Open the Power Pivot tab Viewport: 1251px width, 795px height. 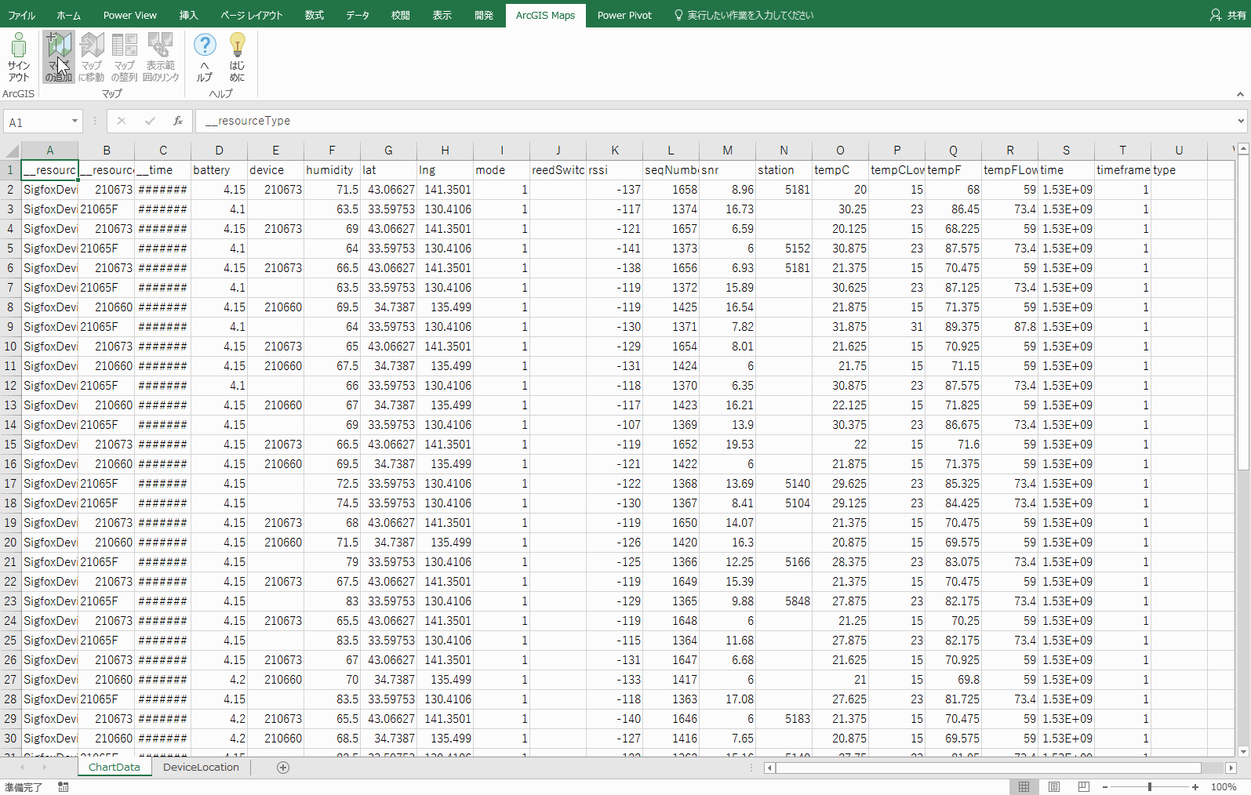[x=624, y=15]
